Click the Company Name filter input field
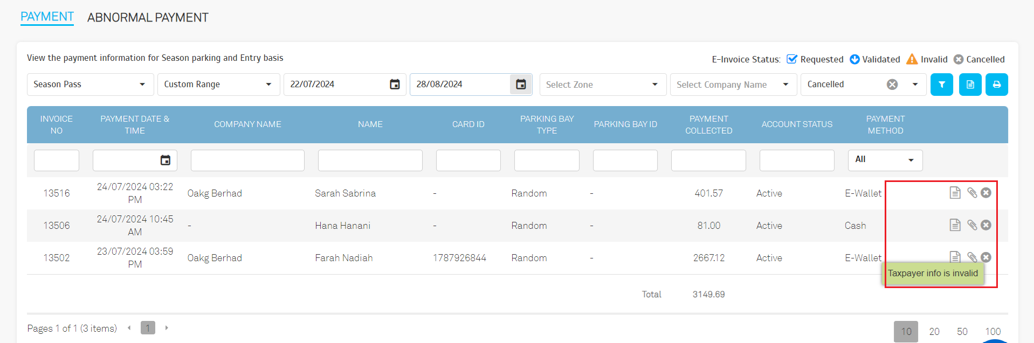1034x343 pixels. click(247, 160)
